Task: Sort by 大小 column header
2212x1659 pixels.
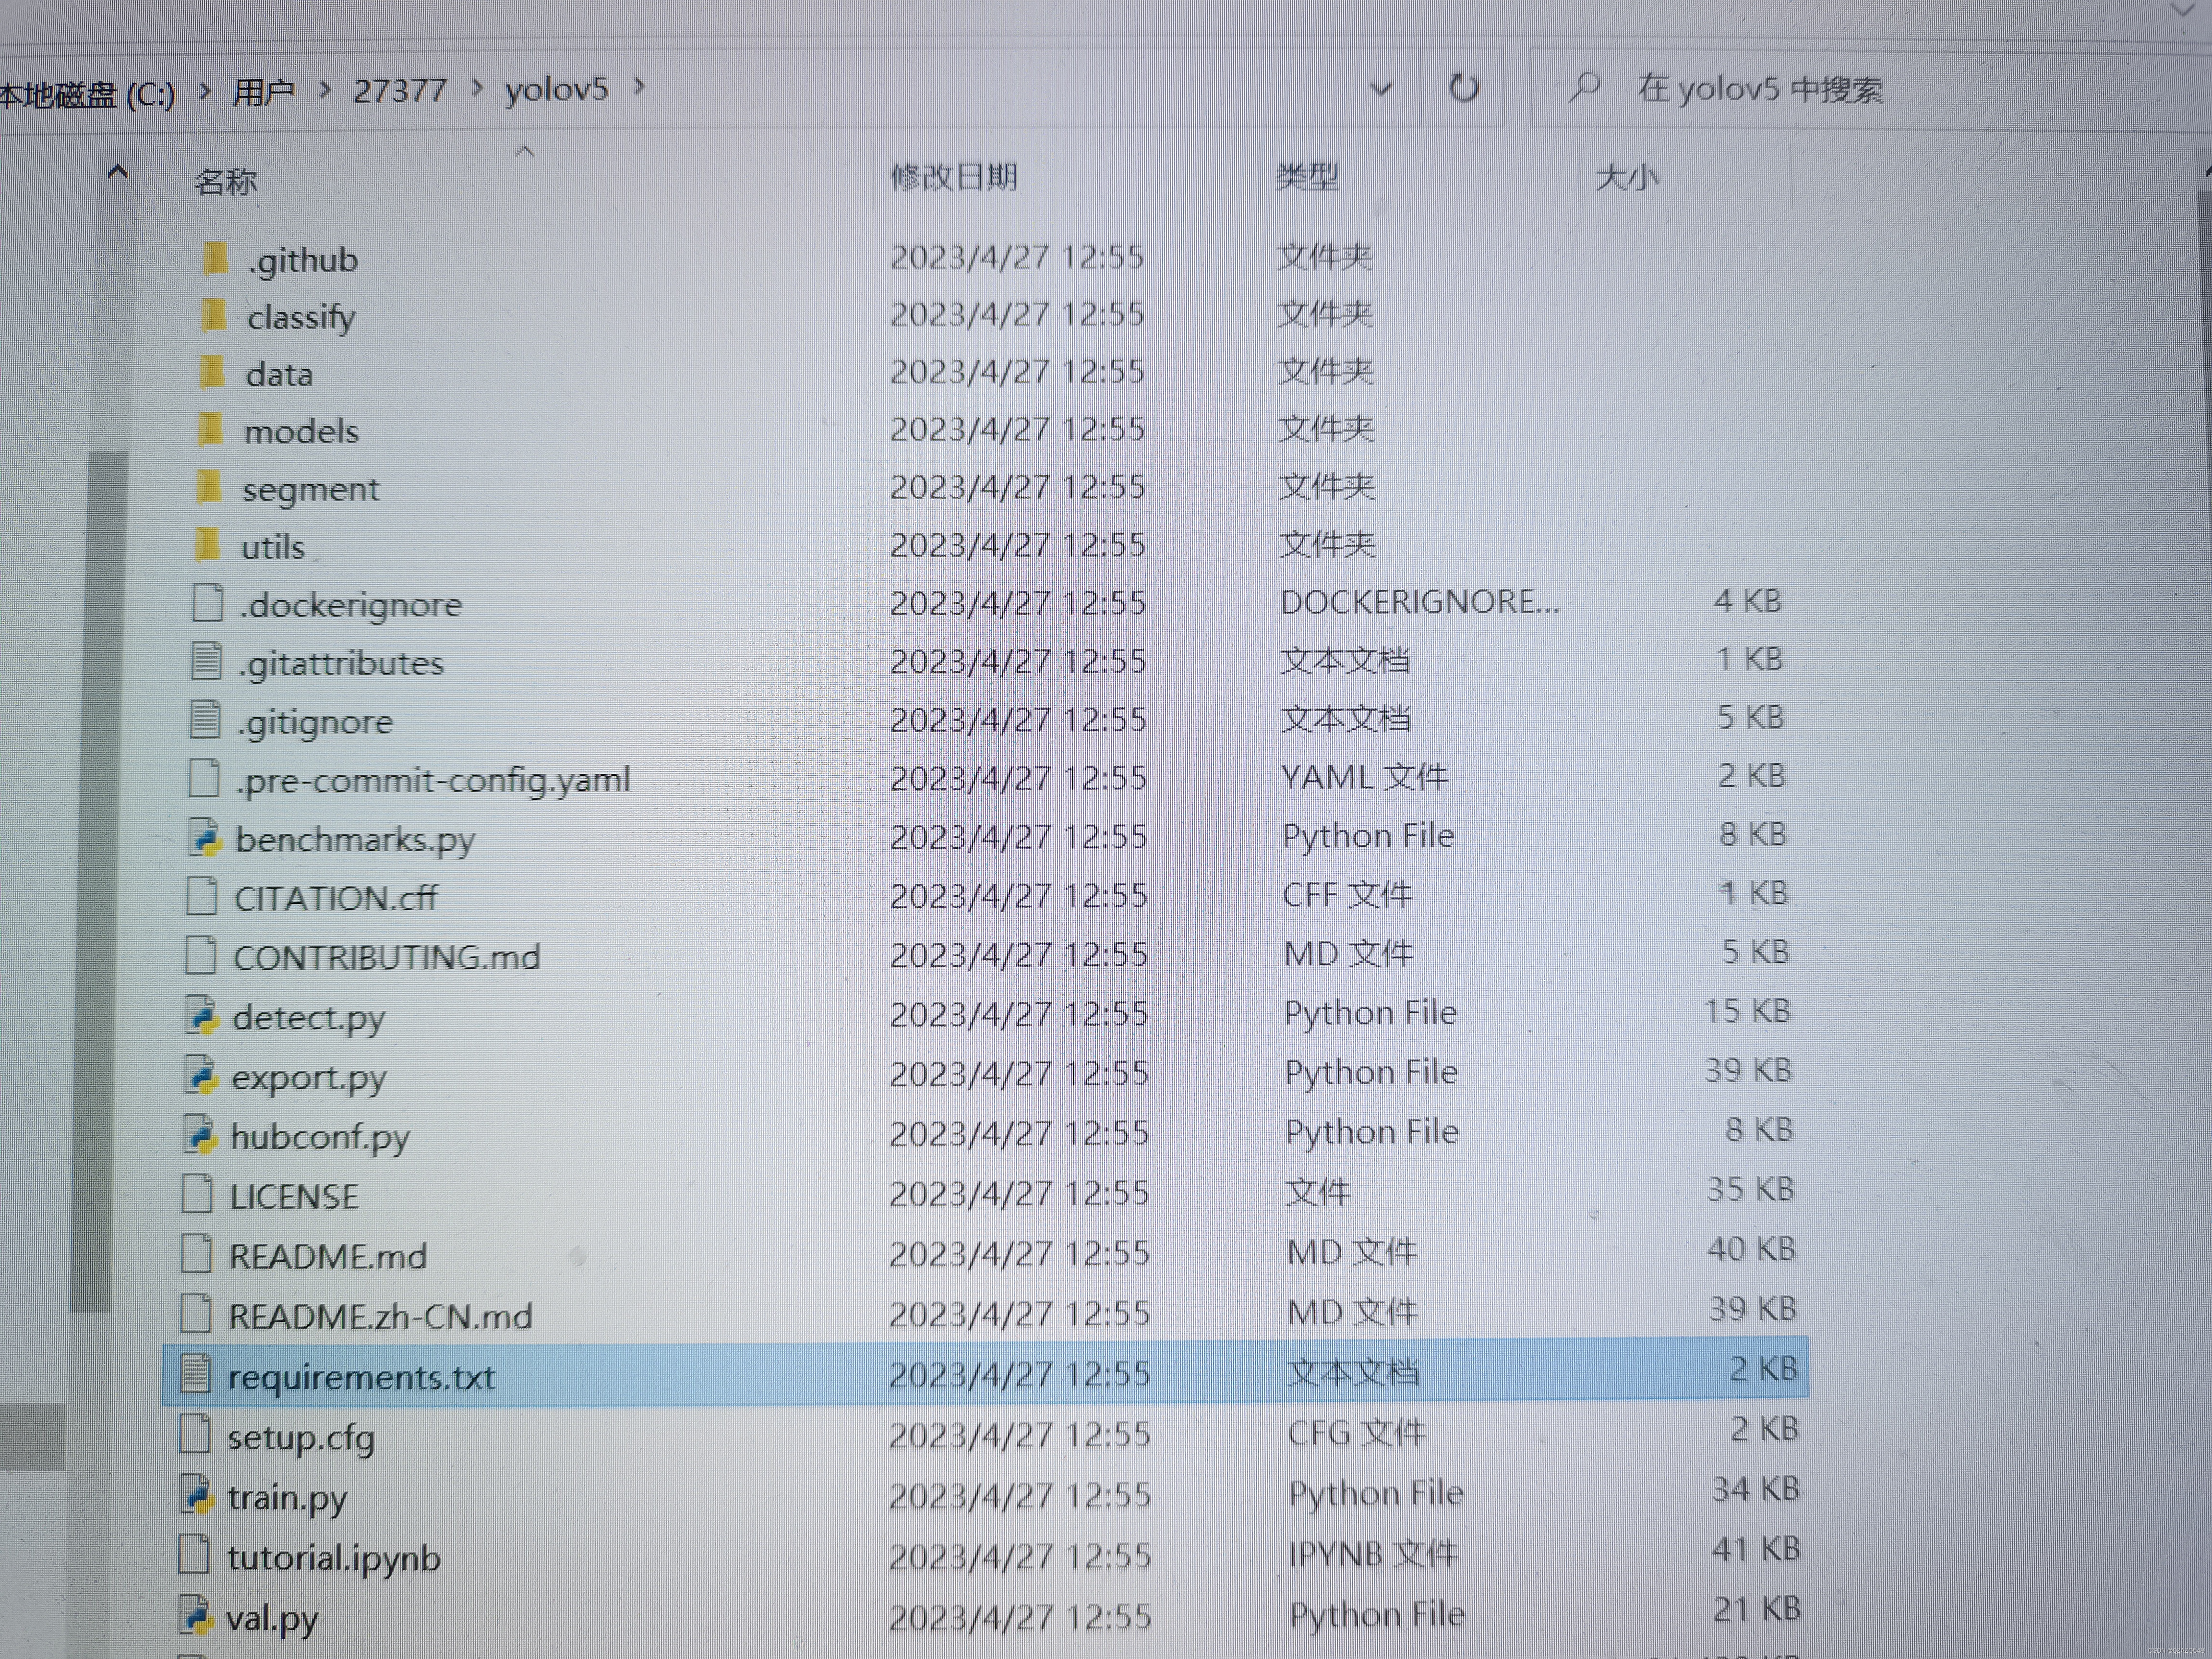Action: (x=1627, y=178)
